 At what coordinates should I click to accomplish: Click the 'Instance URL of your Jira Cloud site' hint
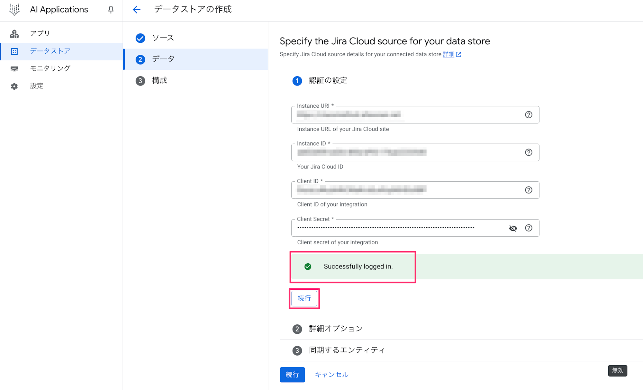click(x=343, y=129)
